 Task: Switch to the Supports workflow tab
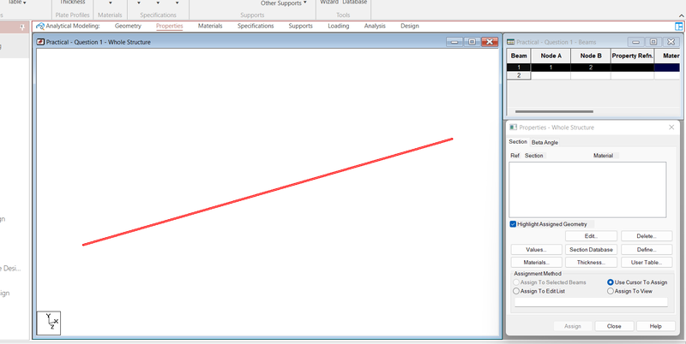(x=301, y=26)
